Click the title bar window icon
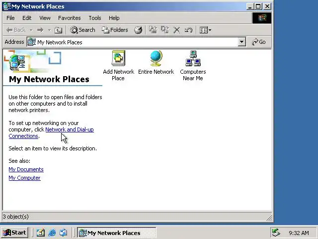Viewport: 318px width, 239px height. (7, 6)
